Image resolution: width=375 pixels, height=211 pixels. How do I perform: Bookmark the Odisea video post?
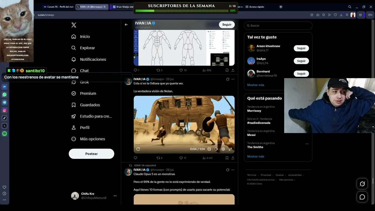coord(227,158)
